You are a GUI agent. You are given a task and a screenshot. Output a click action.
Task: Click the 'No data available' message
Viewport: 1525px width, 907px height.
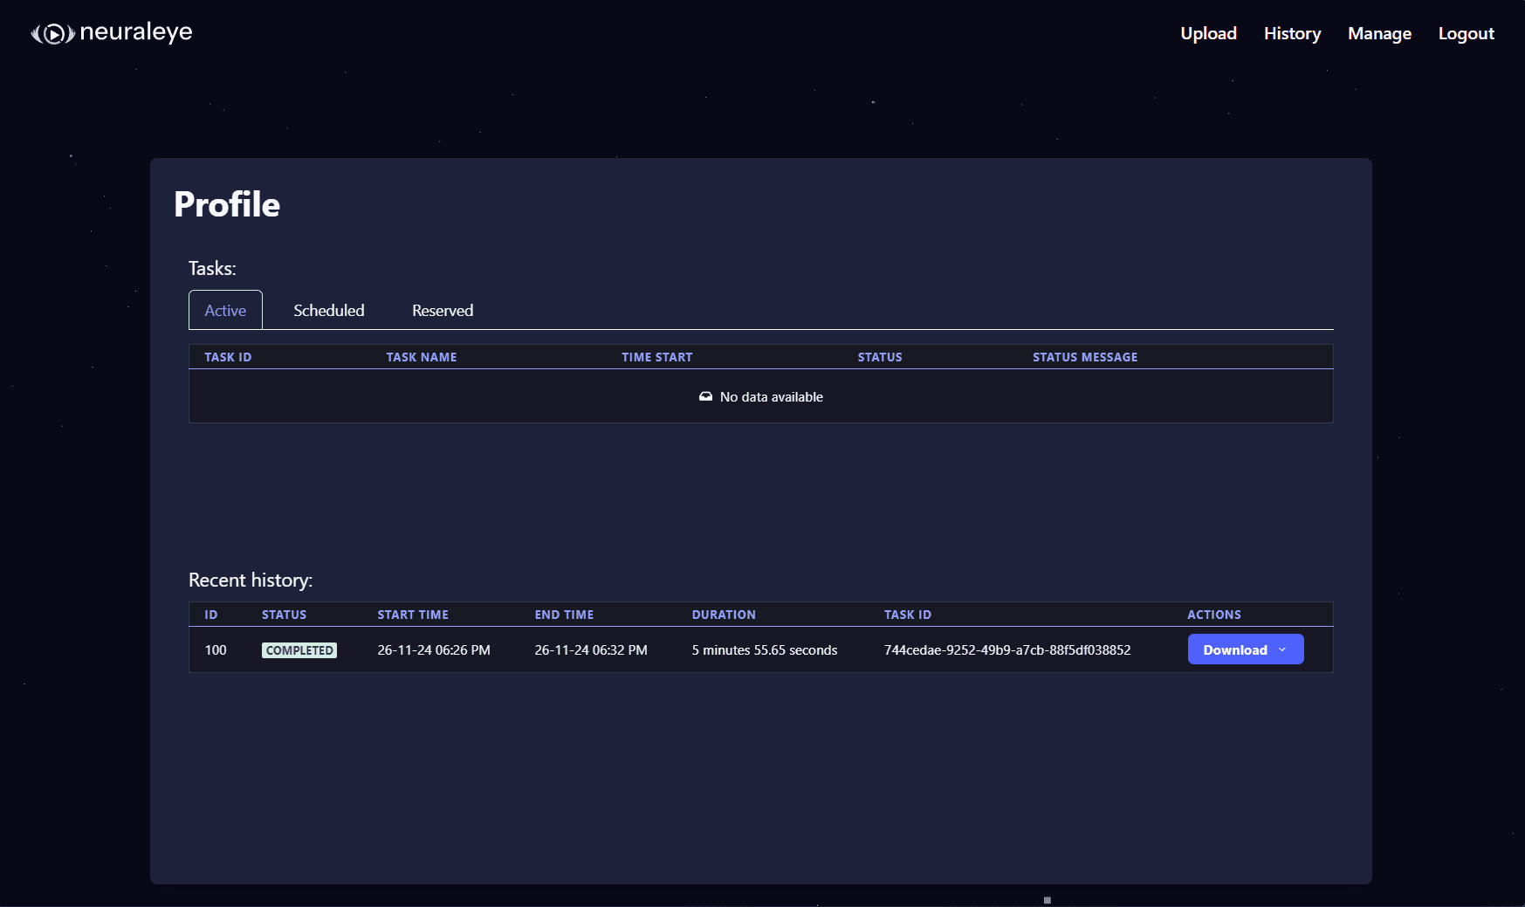[x=772, y=397]
